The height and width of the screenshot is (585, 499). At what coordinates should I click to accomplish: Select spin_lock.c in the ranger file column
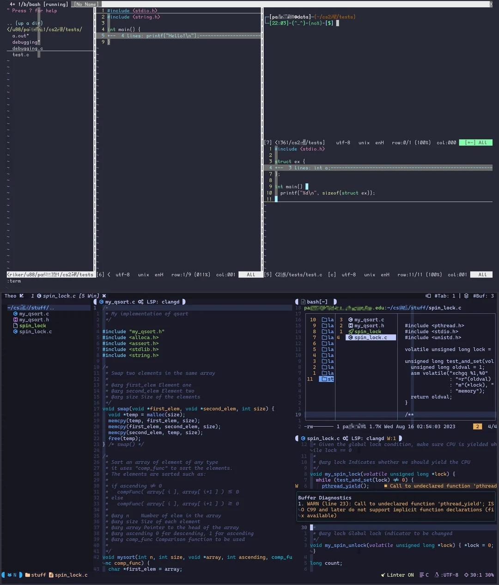[371, 337]
